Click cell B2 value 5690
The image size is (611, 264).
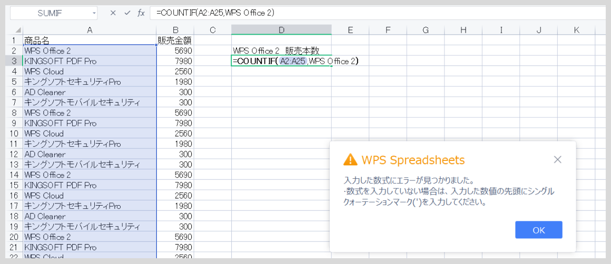[175, 50]
